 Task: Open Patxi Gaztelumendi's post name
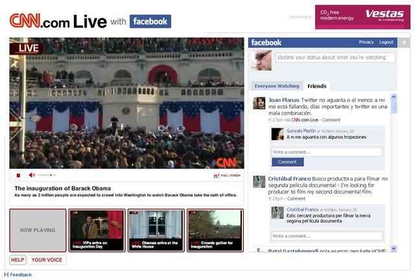[293, 250]
